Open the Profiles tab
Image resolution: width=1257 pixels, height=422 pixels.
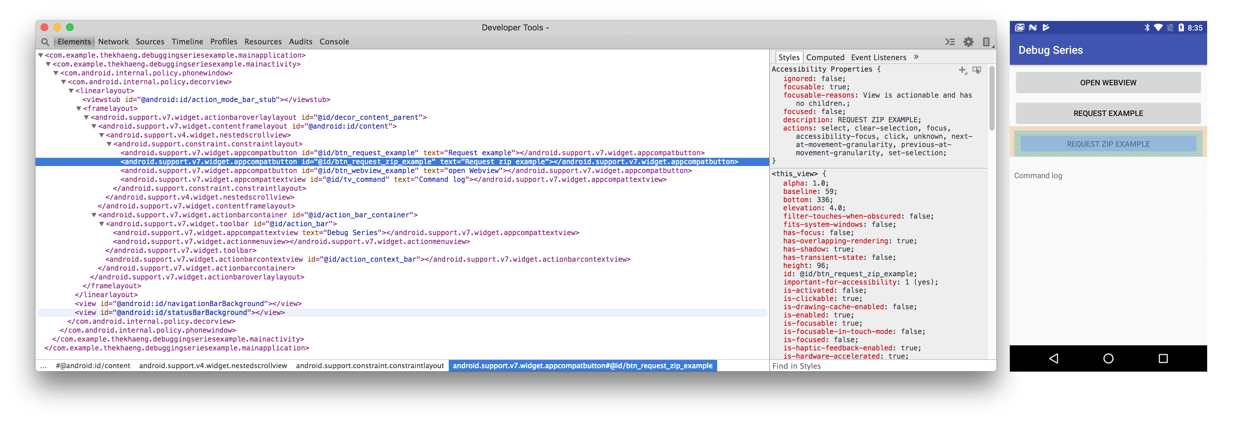click(223, 42)
